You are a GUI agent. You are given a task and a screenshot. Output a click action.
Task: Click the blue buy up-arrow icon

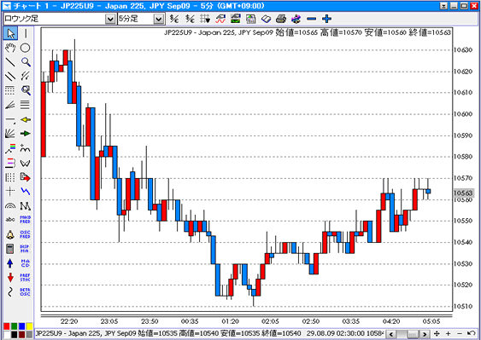tap(10, 263)
